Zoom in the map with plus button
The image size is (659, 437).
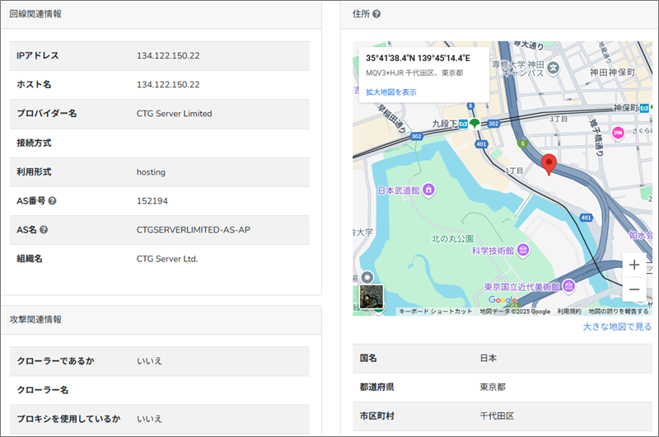pos(634,265)
